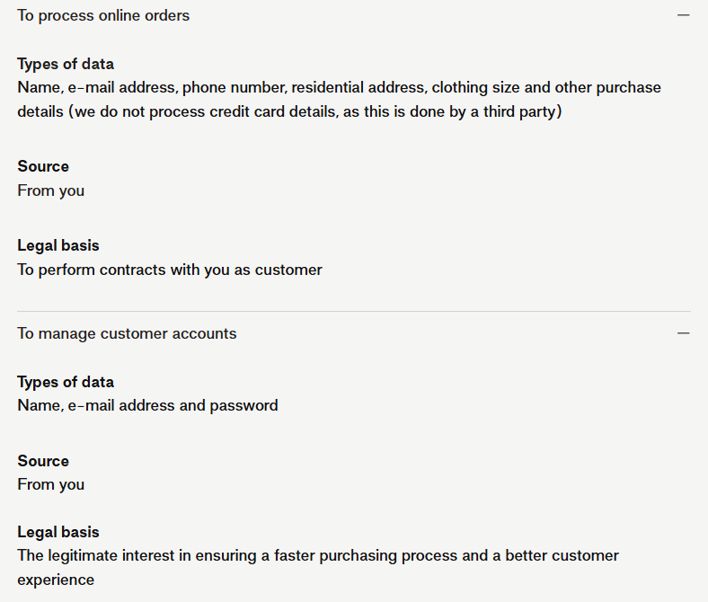Image resolution: width=708 pixels, height=602 pixels.
Task: Click "From you" under online orders source
Action: 51,190
